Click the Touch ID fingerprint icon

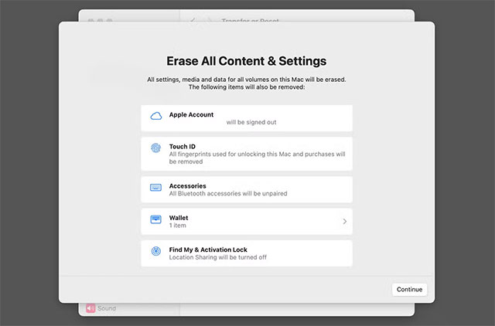[156, 148]
